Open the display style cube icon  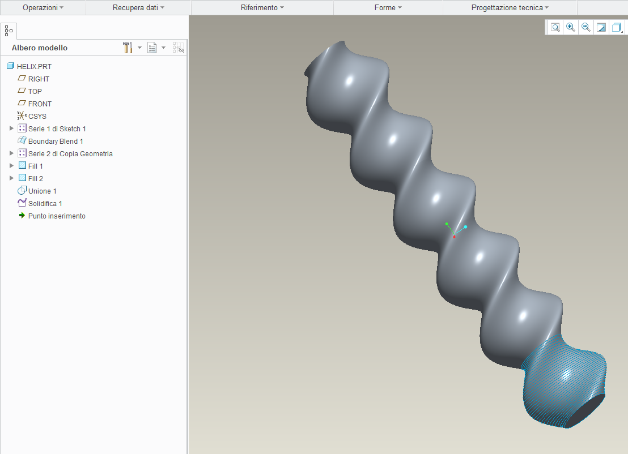(x=617, y=27)
